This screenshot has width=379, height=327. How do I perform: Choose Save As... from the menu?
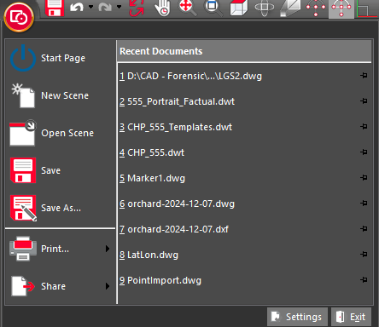pos(61,208)
